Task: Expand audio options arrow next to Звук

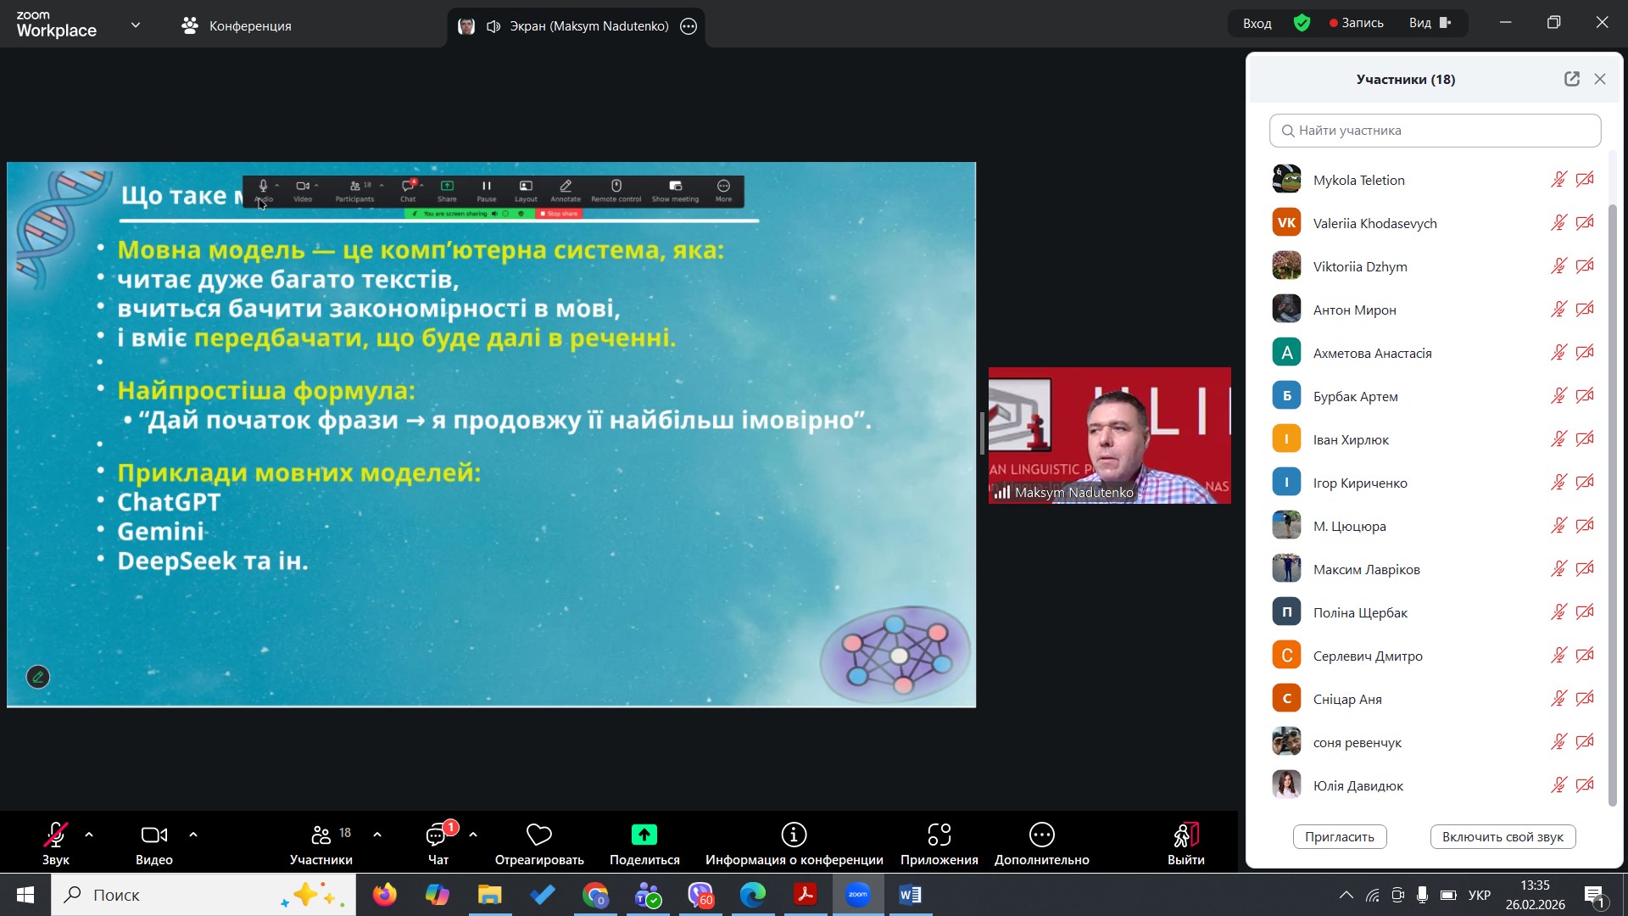Action: click(89, 835)
